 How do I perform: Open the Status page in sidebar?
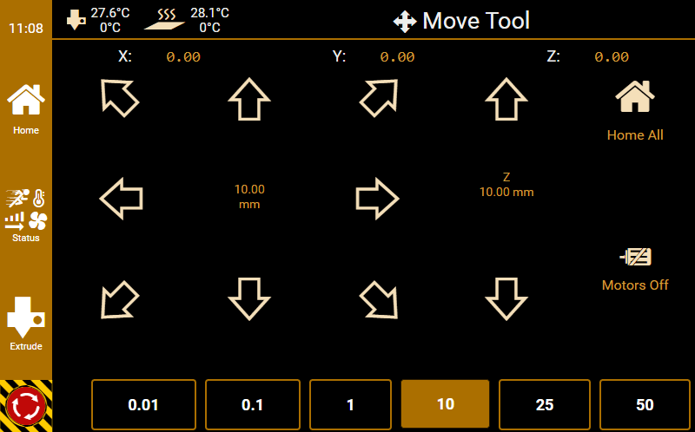[26, 214]
